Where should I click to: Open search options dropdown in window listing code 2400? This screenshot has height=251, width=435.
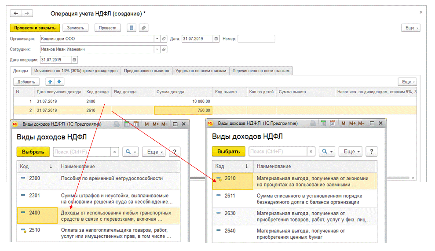[131, 152]
